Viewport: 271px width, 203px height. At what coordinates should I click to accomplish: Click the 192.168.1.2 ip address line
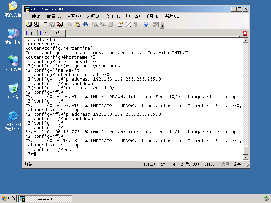click(x=93, y=79)
